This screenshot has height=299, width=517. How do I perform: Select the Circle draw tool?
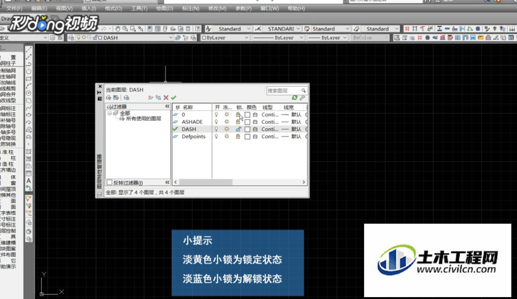pos(29,93)
